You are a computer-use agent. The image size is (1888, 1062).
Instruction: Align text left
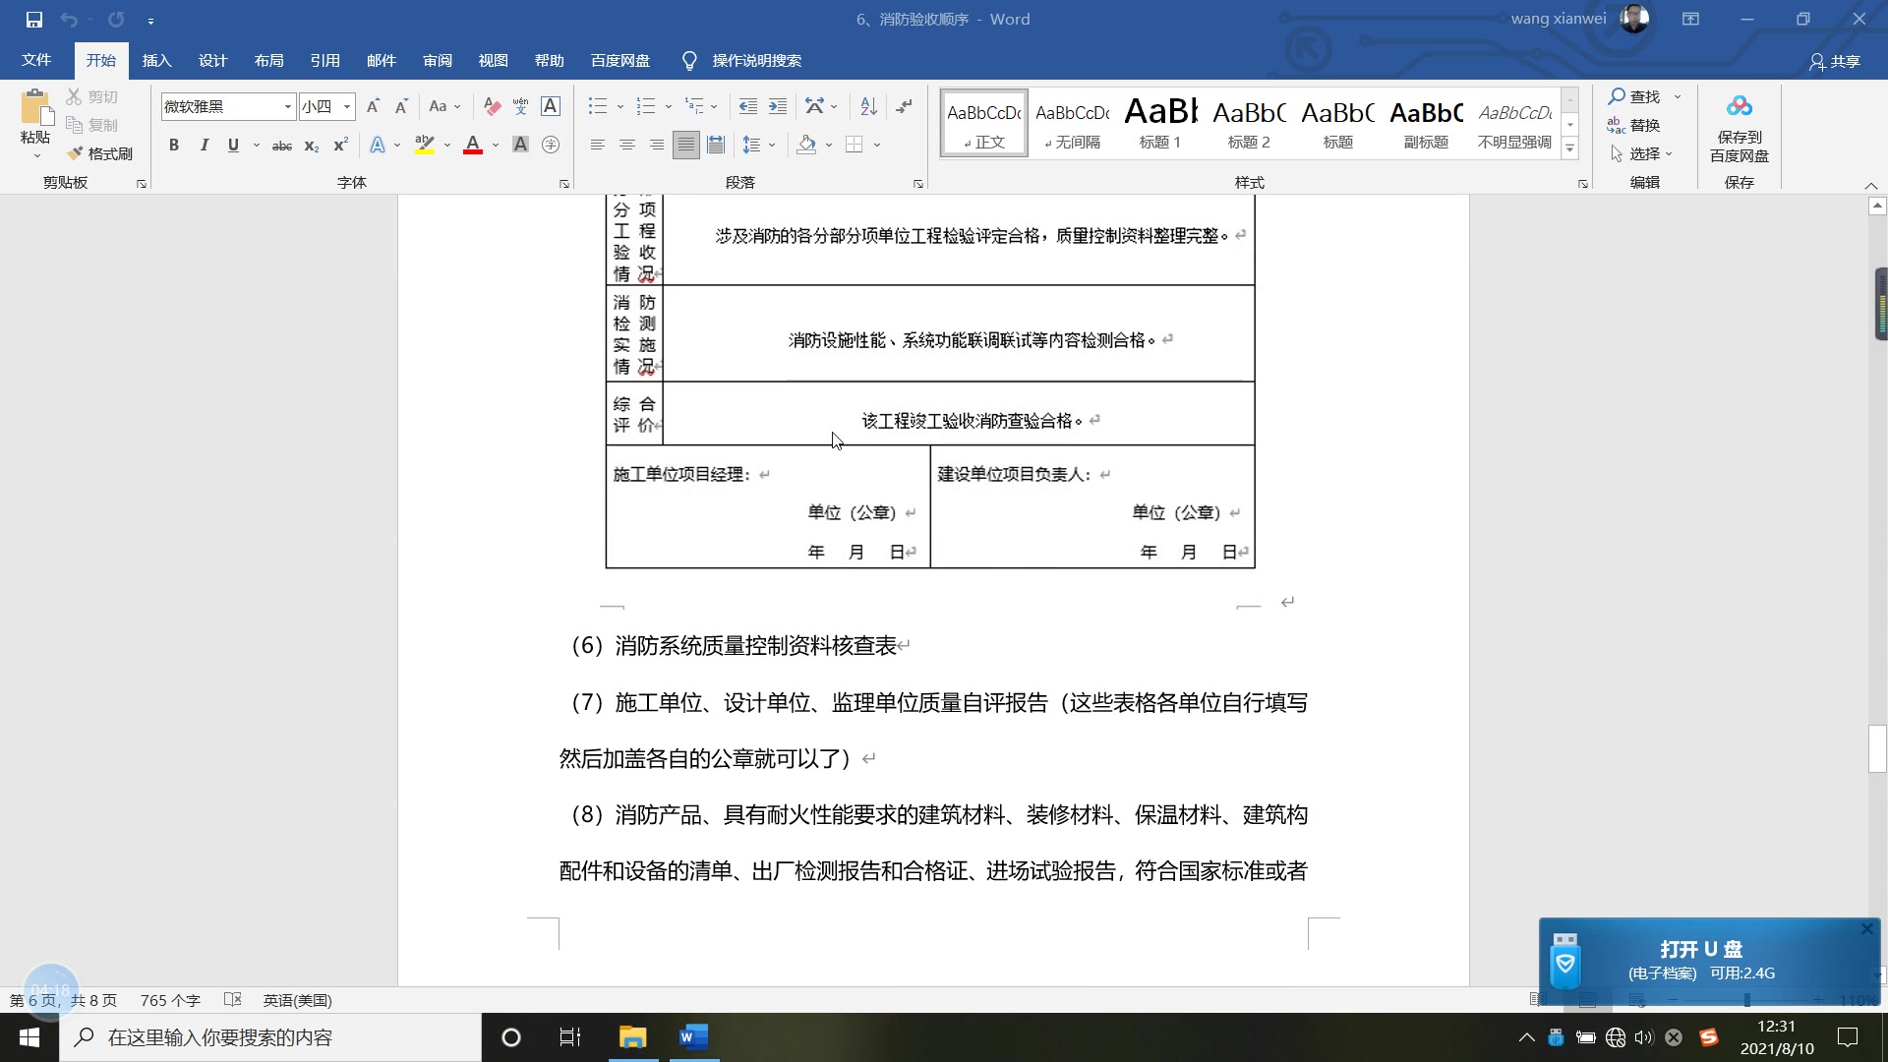pos(597,146)
